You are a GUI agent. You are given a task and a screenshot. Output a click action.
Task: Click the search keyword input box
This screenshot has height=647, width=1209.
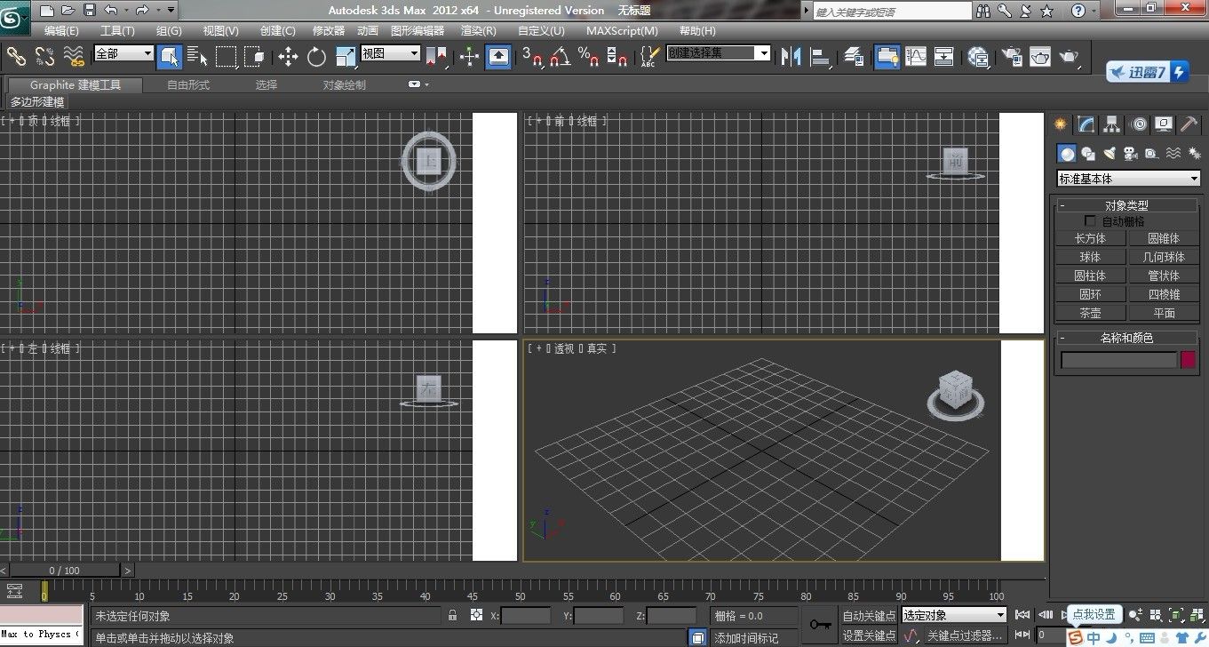[892, 11]
